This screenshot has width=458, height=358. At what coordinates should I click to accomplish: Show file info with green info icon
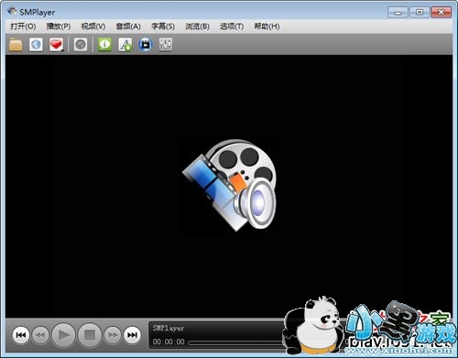104,45
